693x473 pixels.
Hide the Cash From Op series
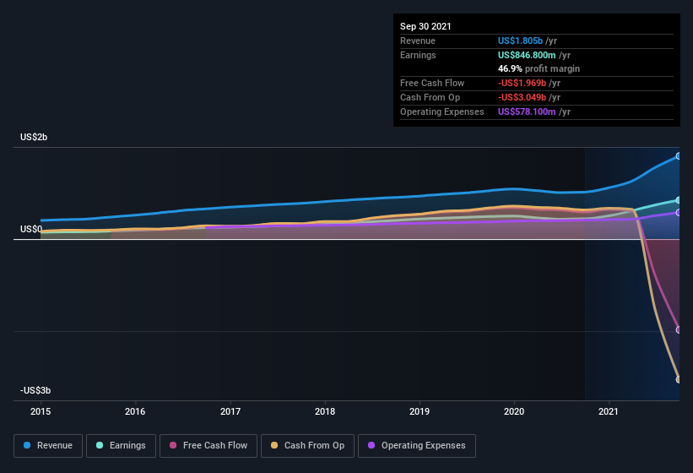[x=307, y=446]
